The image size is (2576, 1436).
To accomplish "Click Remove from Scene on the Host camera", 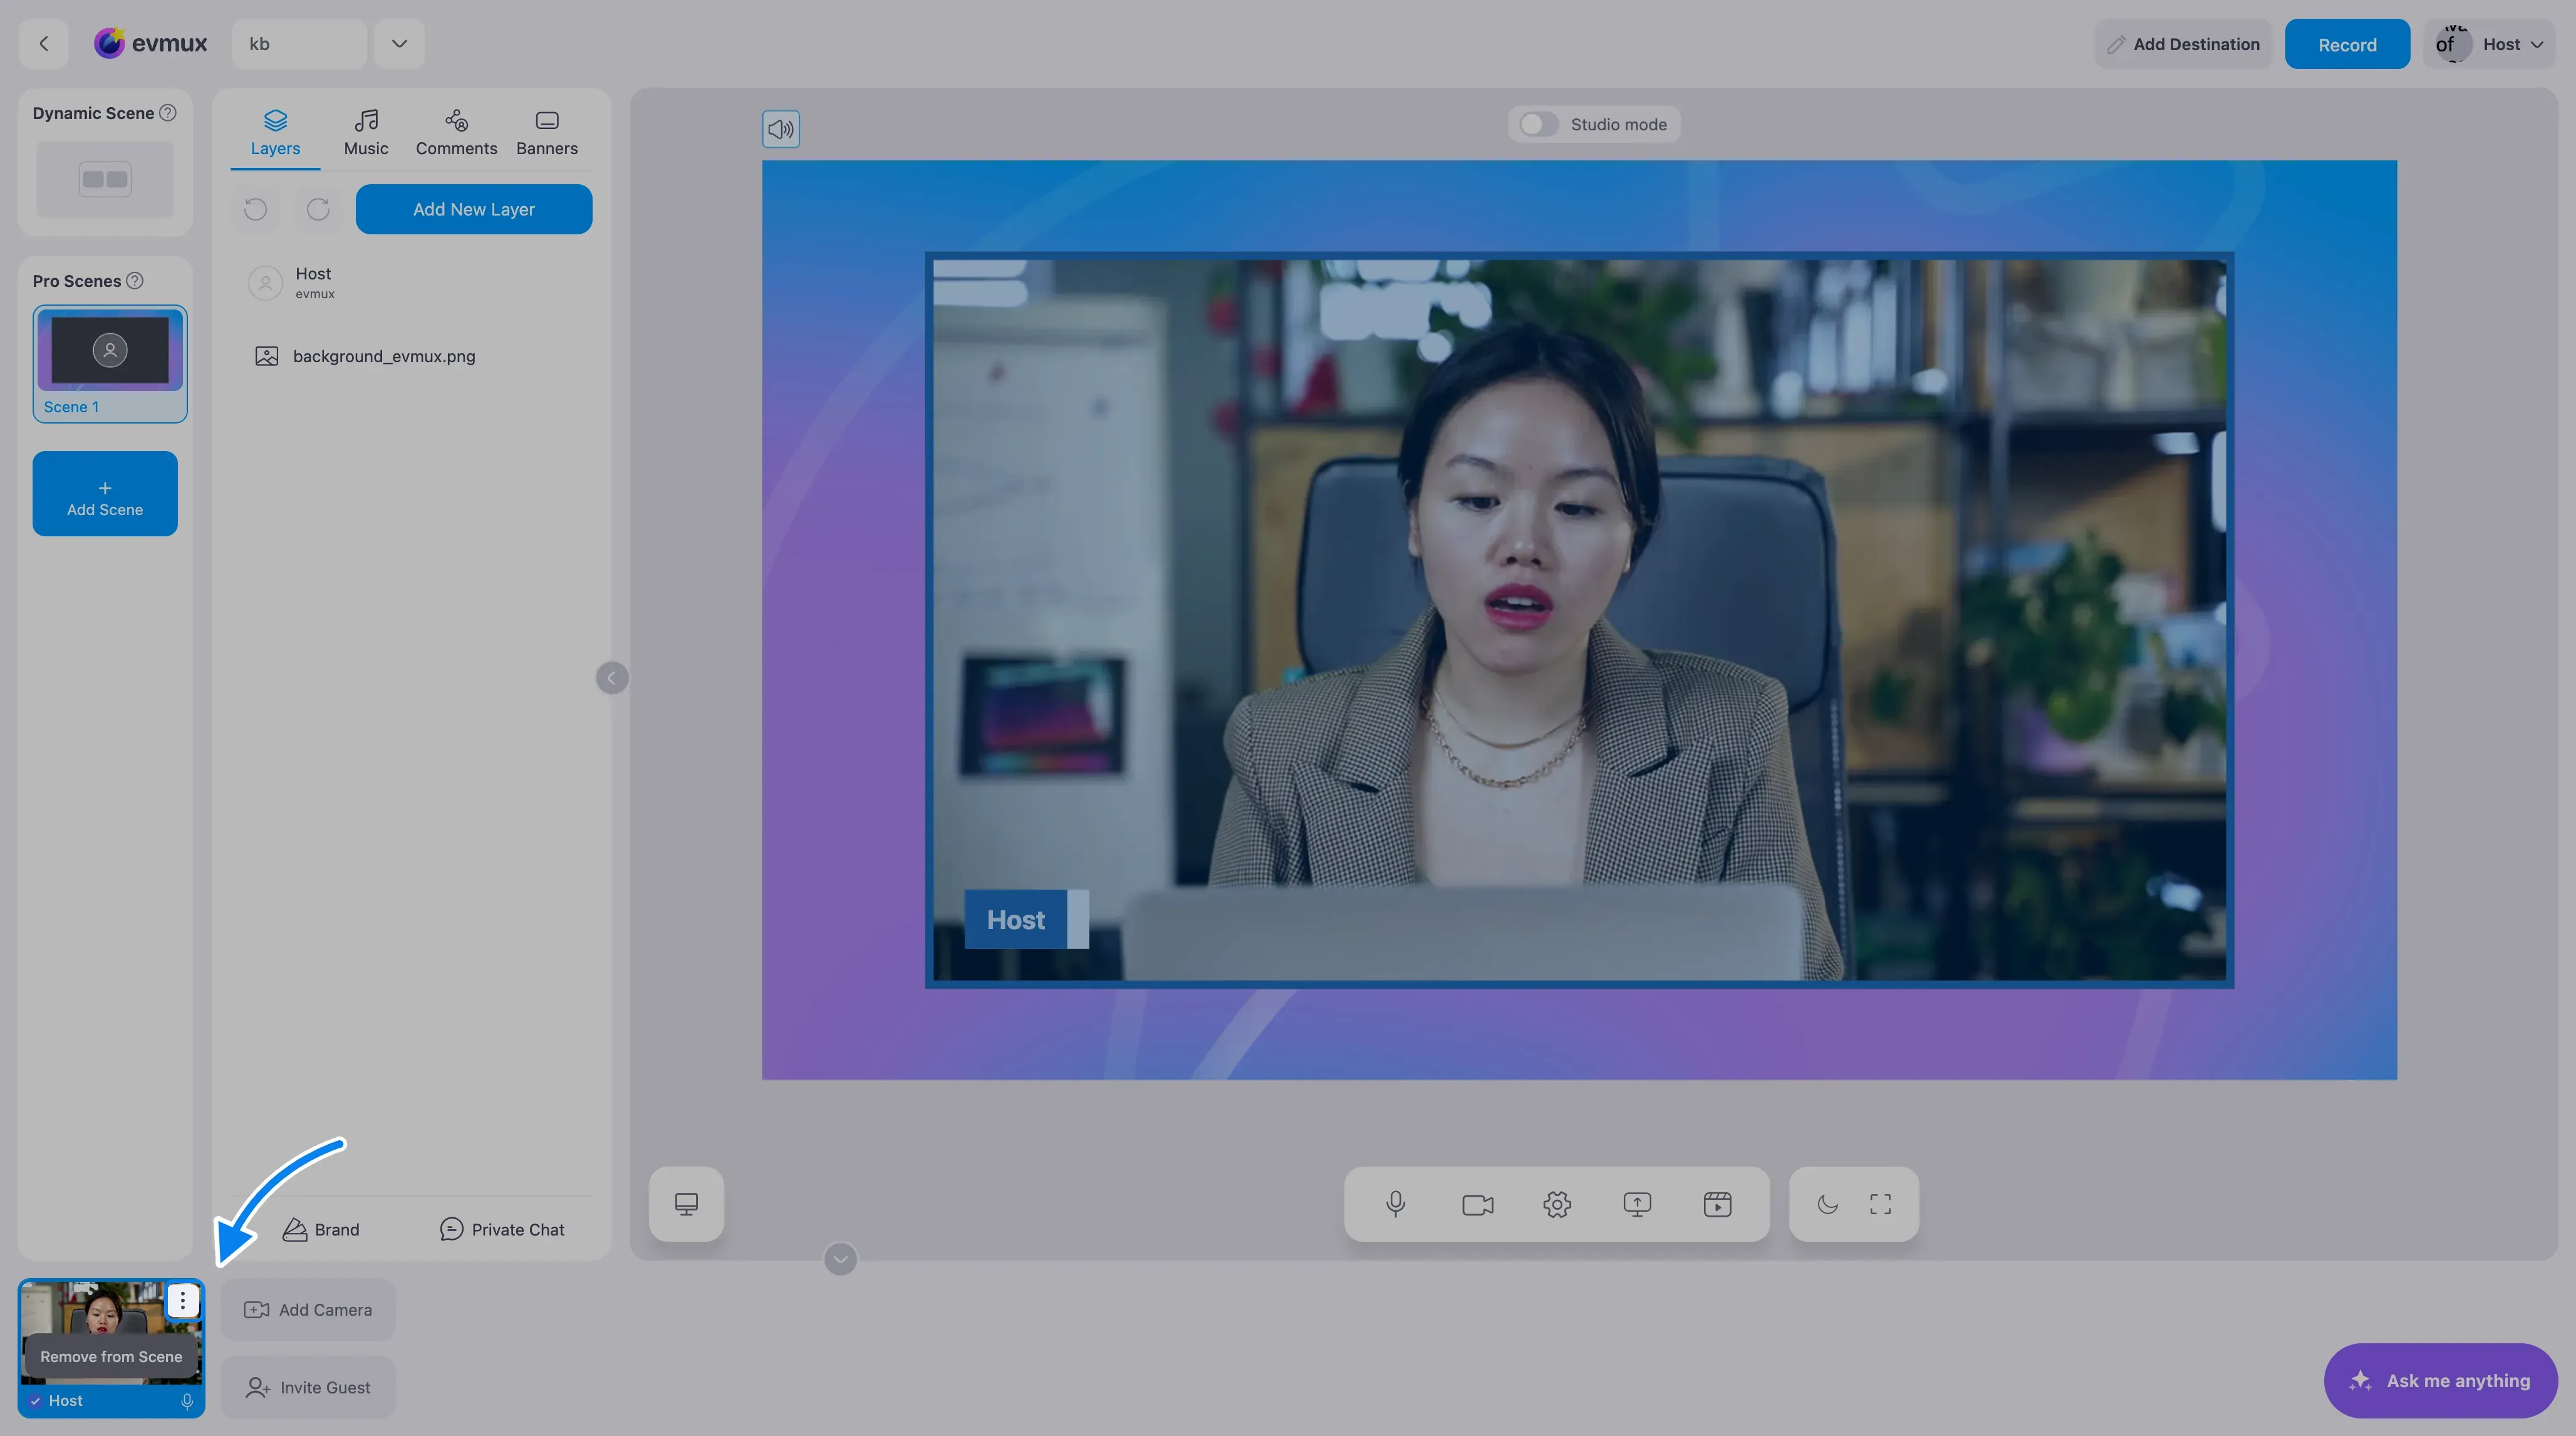I will pos(111,1357).
